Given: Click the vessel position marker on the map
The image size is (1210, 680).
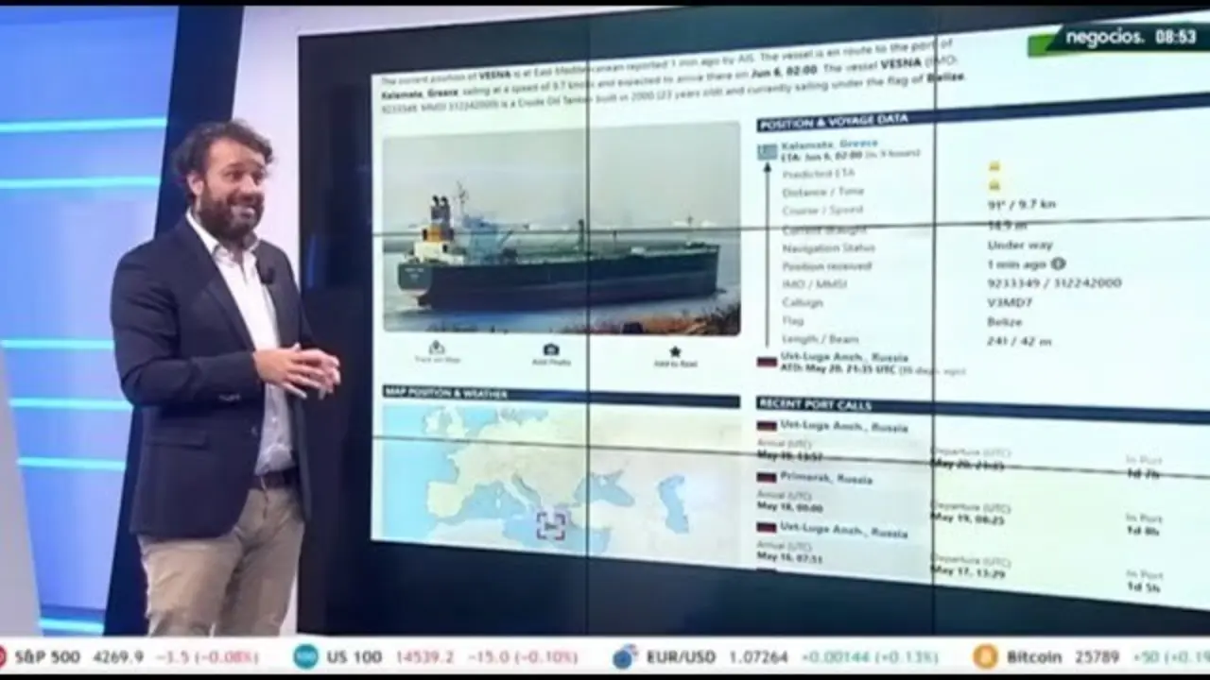Looking at the screenshot, I should click(551, 524).
